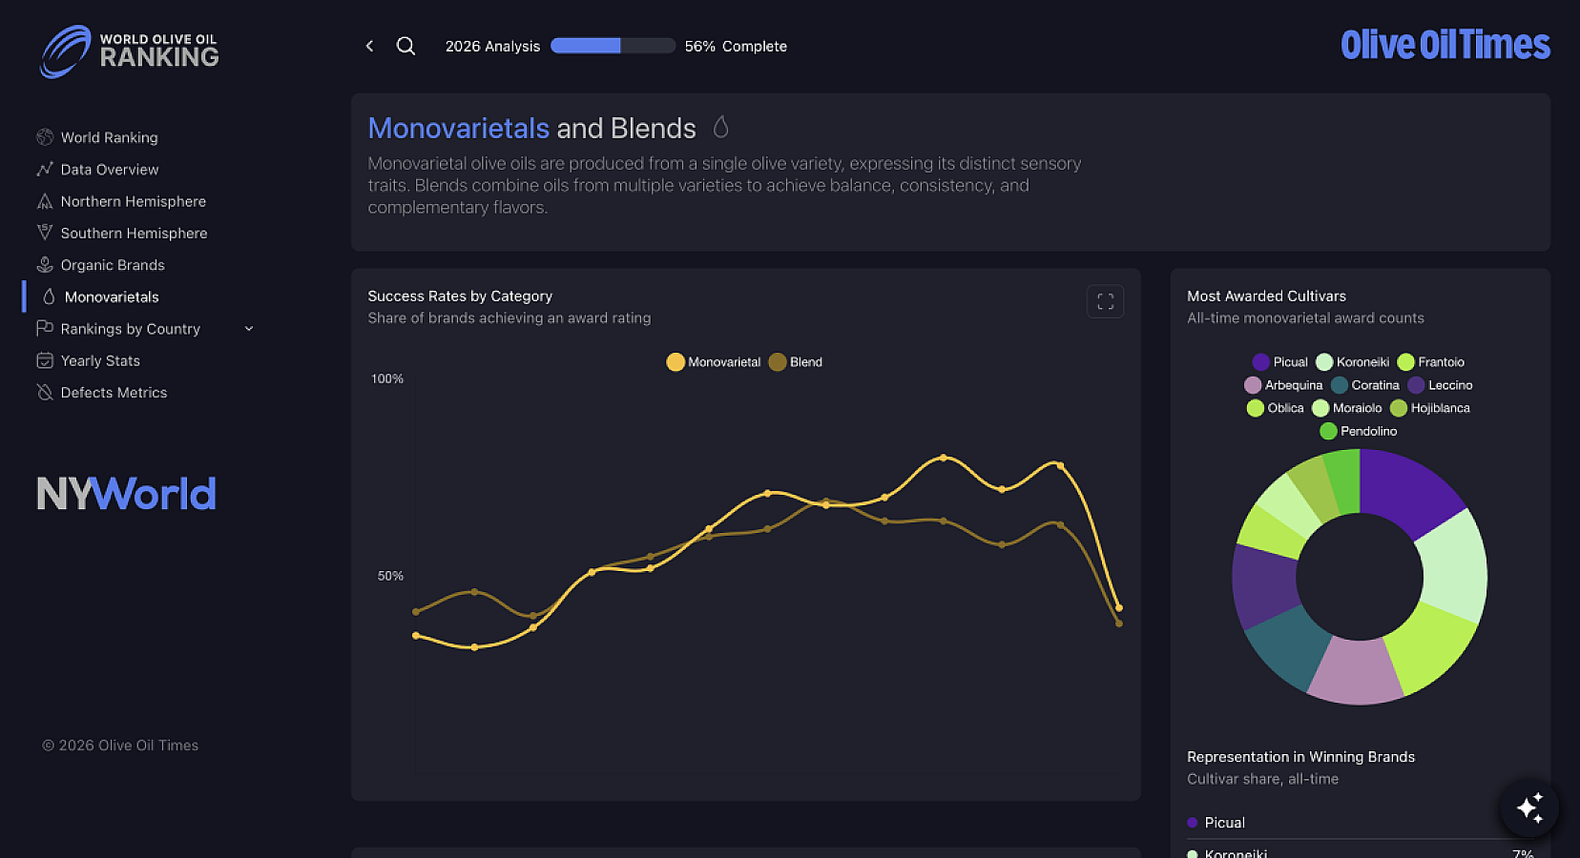Click the Defects Metrics sidebar icon
The image size is (1580, 858).
click(45, 393)
